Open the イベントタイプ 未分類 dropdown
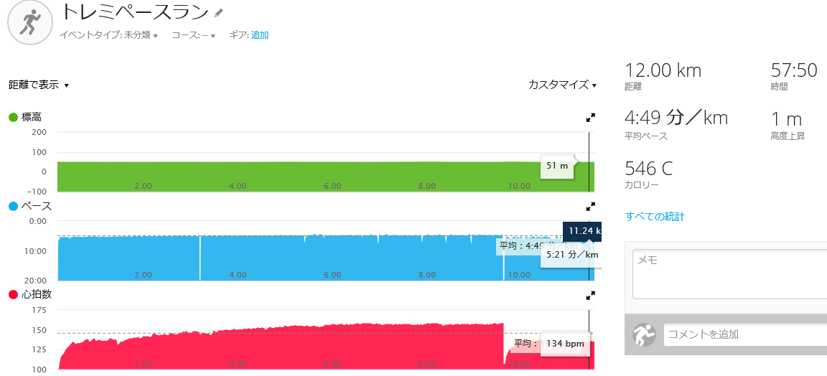The image size is (827, 376). (x=141, y=35)
